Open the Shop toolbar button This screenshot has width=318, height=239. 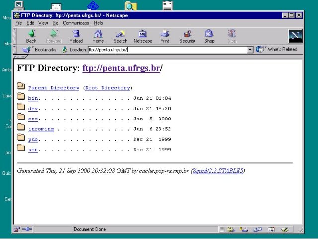pyautogui.click(x=209, y=36)
